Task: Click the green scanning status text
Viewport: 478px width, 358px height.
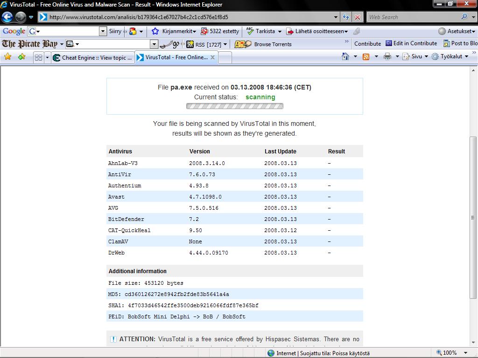Action: tap(260, 97)
